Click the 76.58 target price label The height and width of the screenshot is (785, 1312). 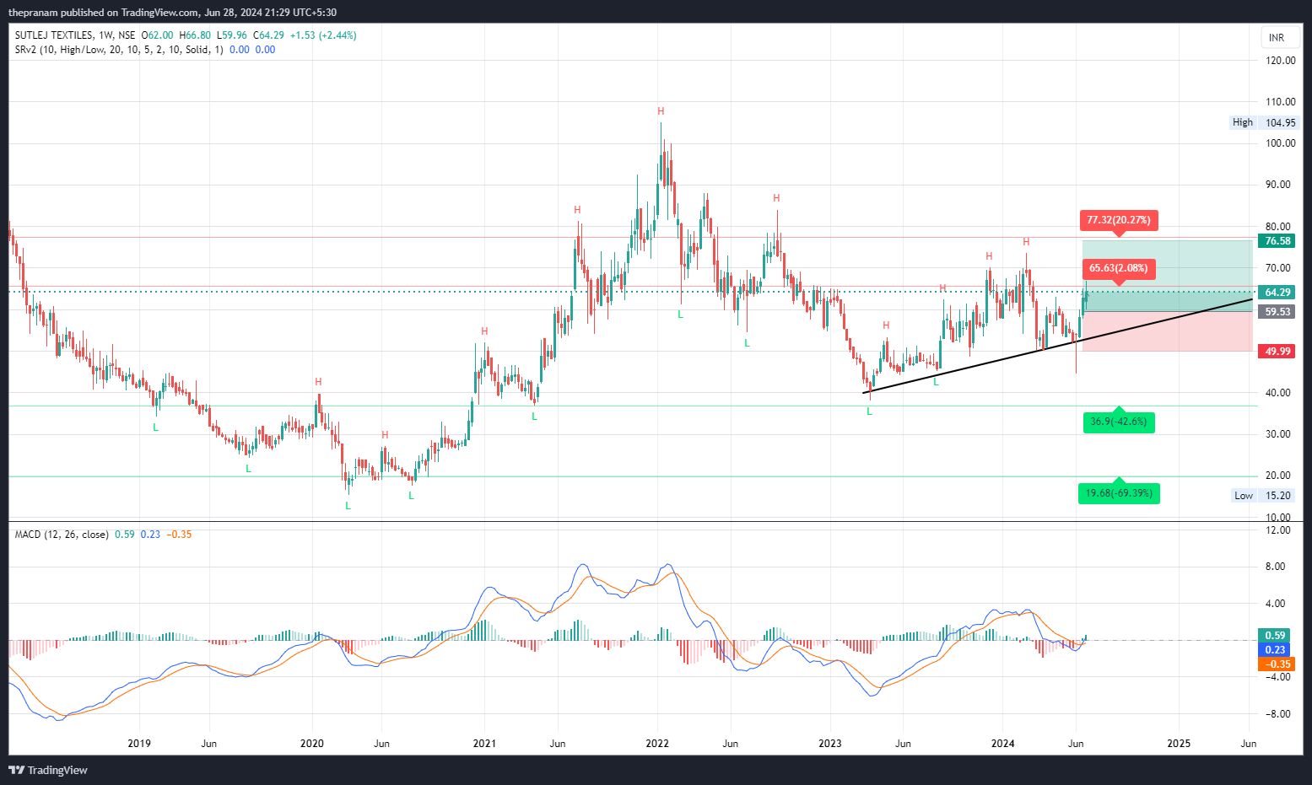pos(1277,241)
